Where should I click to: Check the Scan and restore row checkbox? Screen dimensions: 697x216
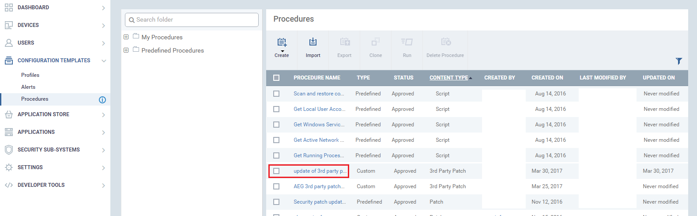point(276,94)
